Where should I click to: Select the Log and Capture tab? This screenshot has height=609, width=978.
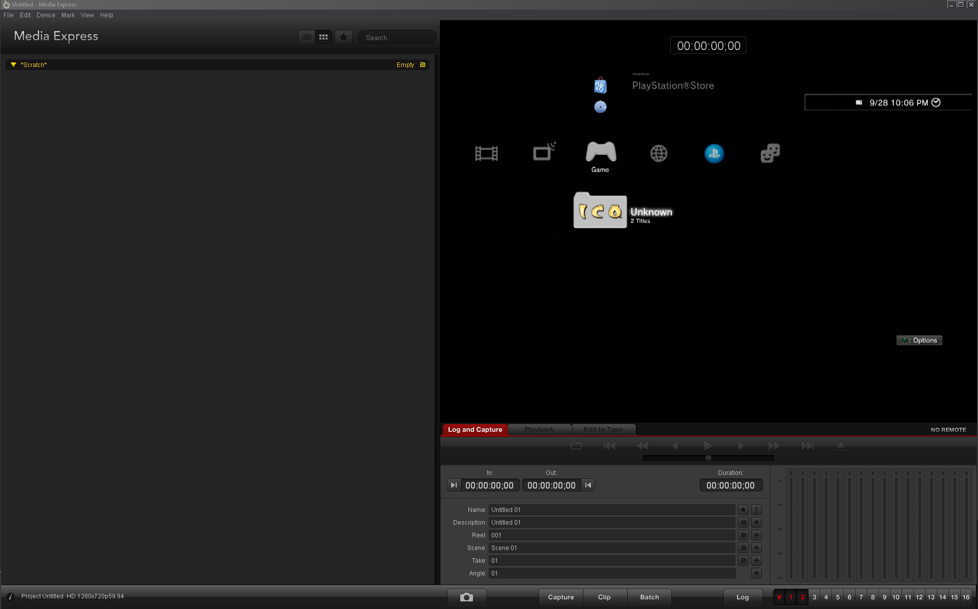tap(475, 430)
